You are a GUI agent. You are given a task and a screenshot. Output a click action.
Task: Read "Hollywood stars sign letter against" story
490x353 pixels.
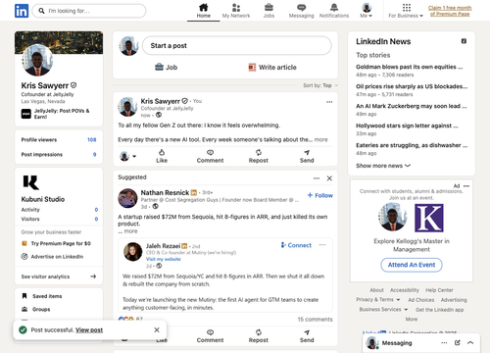[407, 126]
